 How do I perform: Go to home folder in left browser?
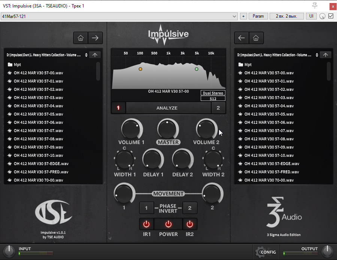pos(81,38)
